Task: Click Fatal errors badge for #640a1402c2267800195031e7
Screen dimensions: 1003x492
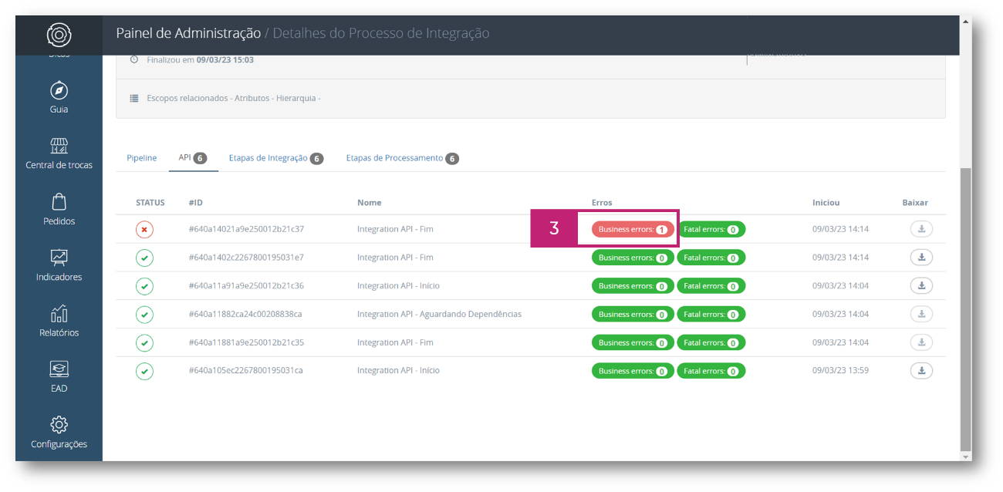Action: (711, 258)
